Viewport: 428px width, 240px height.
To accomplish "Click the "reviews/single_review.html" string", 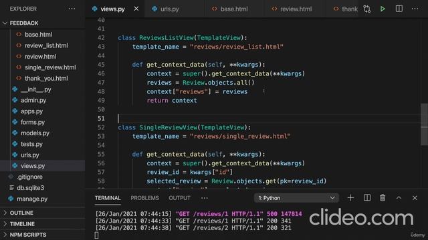I will 240,136.
